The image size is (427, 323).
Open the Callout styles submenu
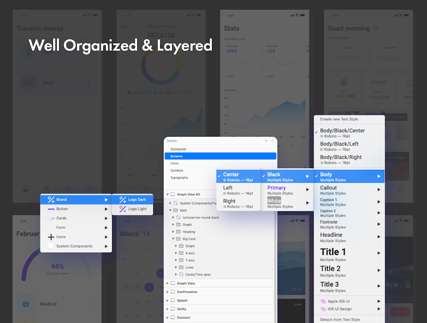349,190
